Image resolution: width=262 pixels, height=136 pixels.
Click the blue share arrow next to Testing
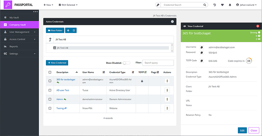(65, 108)
